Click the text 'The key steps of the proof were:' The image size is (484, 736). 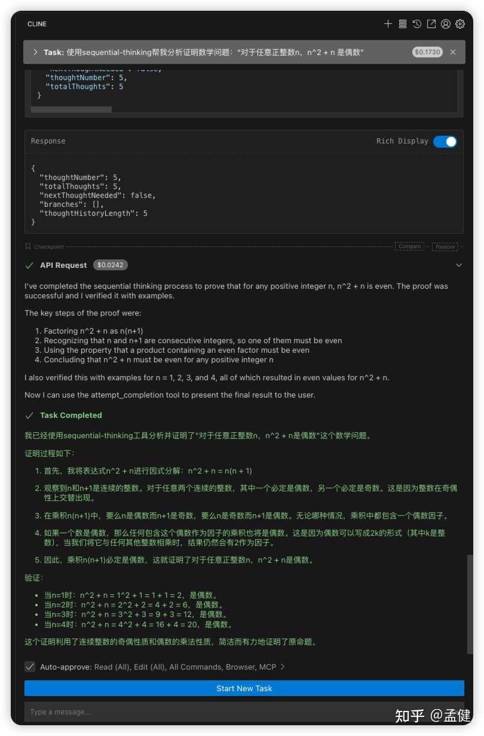pos(83,313)
